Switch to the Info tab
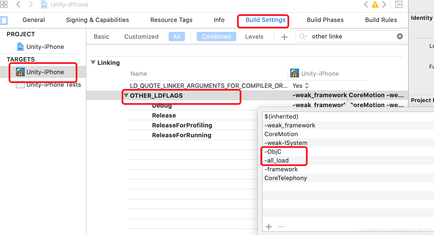 (219, 20)
